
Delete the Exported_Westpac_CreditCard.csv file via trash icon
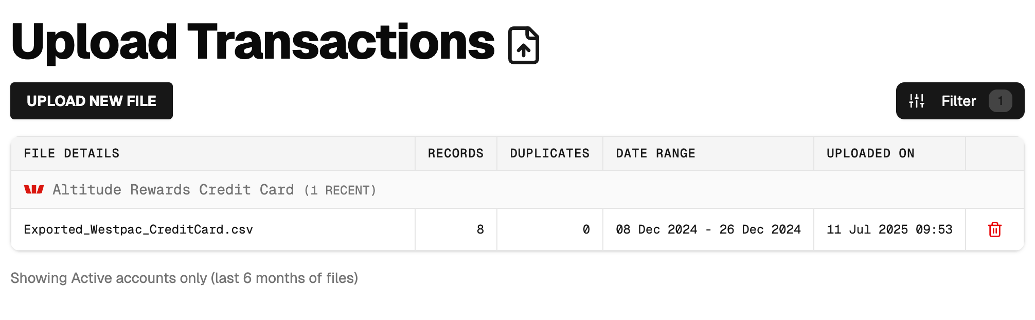point(994,229)
